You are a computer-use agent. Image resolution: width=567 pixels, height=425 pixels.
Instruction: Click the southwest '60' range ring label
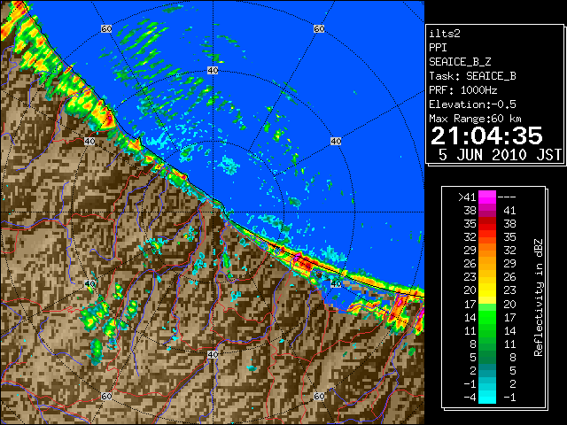106,396
